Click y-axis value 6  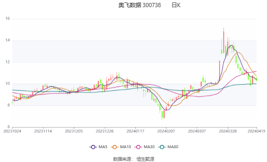point(8,127)
